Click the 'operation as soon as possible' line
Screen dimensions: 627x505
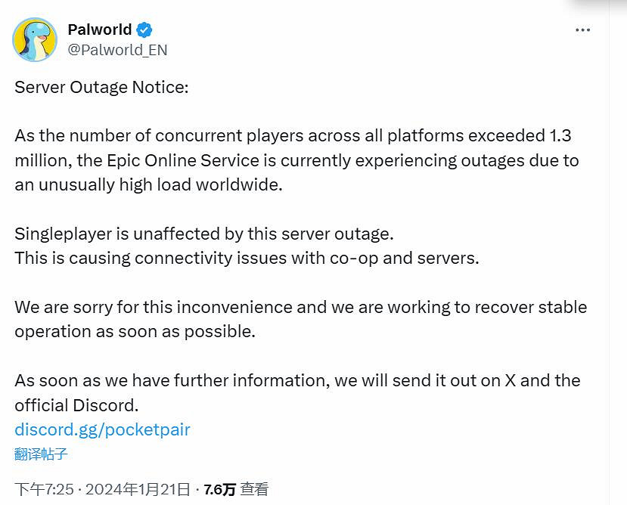(135, 331)
